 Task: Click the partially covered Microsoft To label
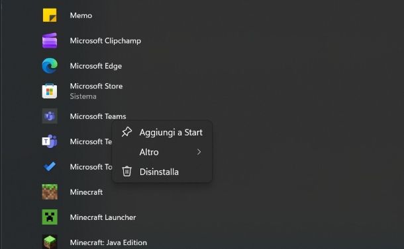click(91, 167)
